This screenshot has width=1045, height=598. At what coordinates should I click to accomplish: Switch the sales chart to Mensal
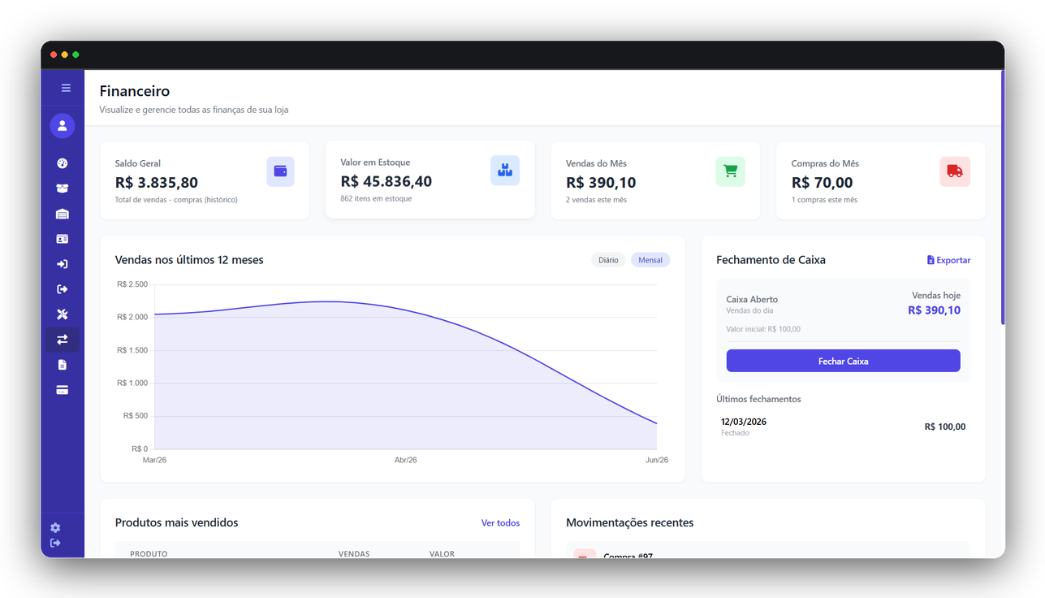(x=650, y=260)
